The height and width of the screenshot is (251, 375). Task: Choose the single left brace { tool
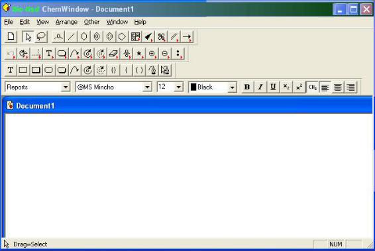(126, 70)
